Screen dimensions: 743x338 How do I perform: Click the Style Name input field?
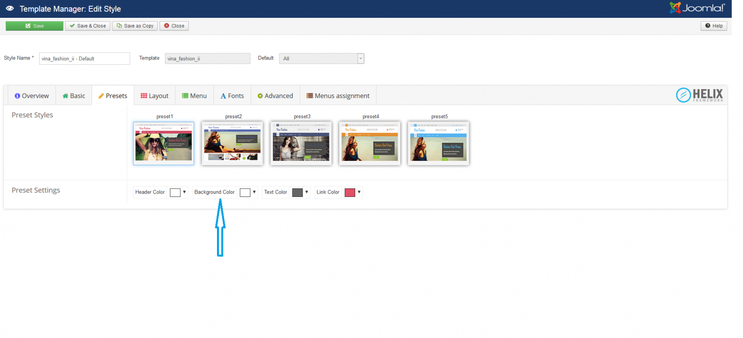pyautogui.click(x=84, y=58)
